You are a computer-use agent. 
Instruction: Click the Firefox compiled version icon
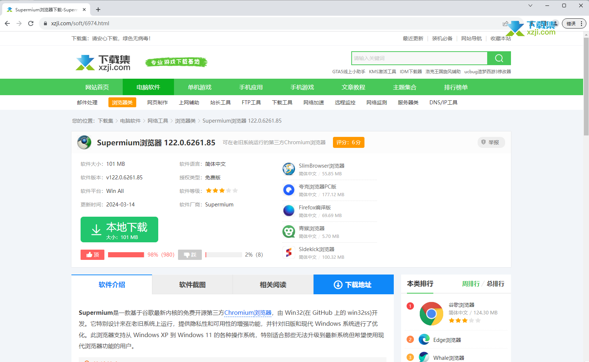[289, 211]
